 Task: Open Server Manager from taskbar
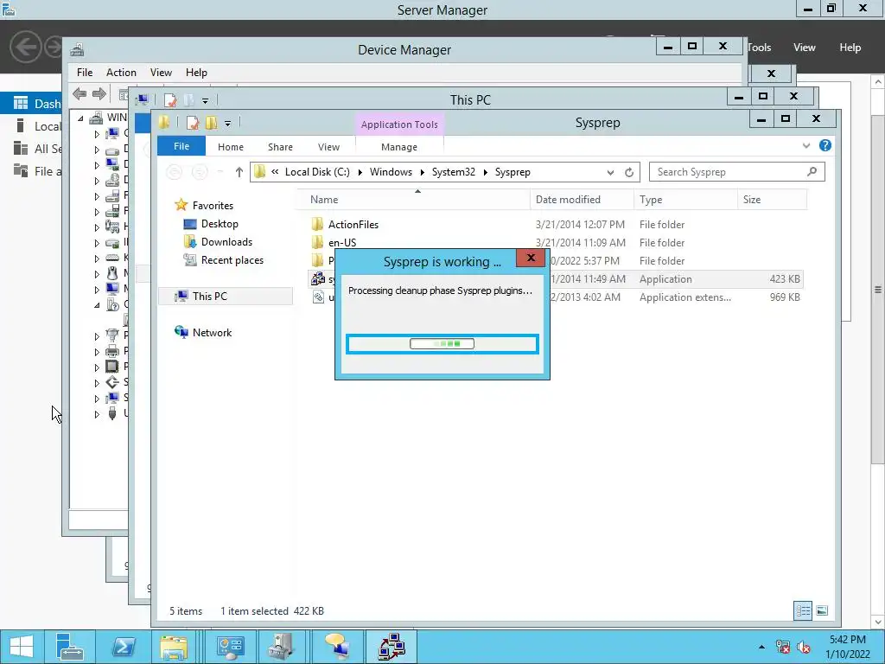(70, 647)
